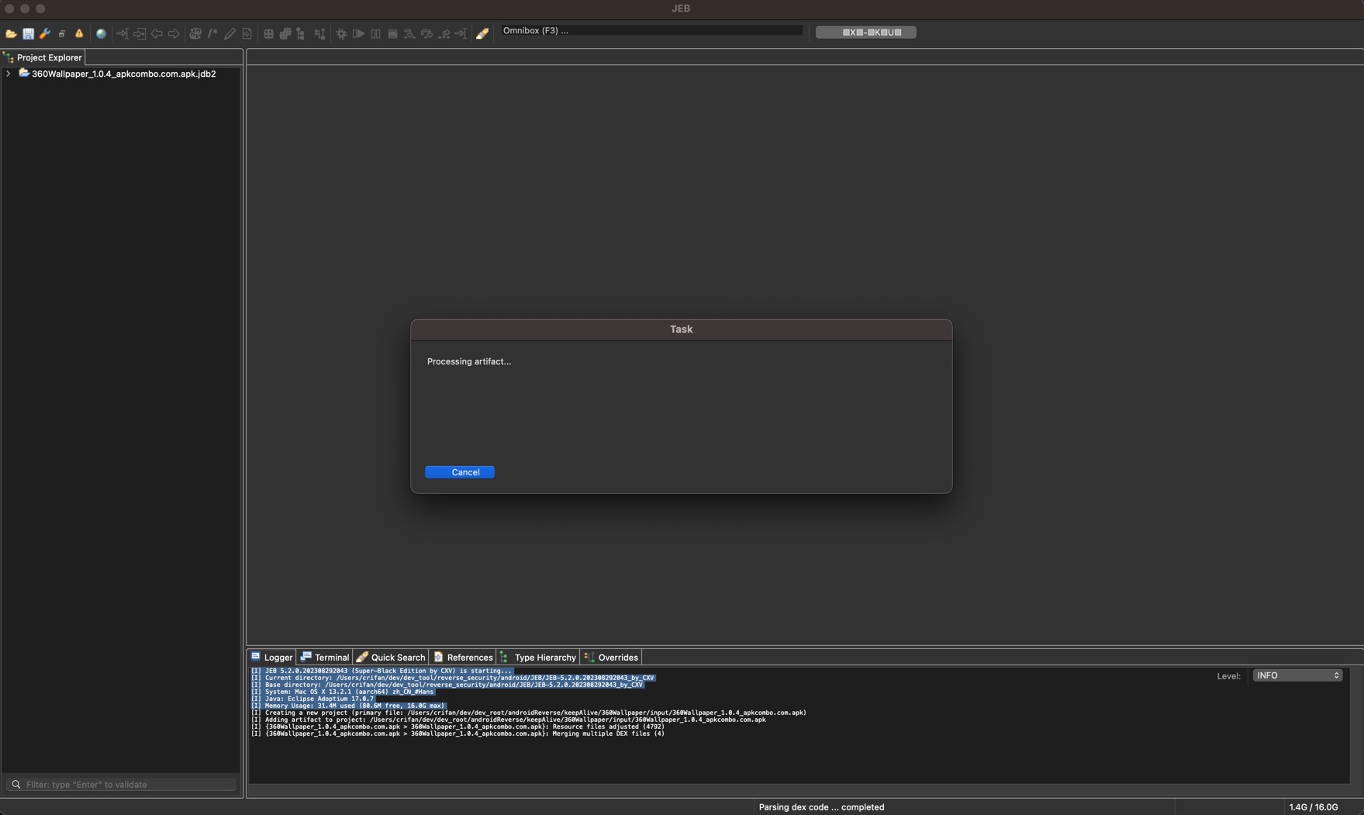The width and height of the screenshot is (1364, 815).
Task: Click the right arrow navigate forward icon
Action: [x=174, y=33]
